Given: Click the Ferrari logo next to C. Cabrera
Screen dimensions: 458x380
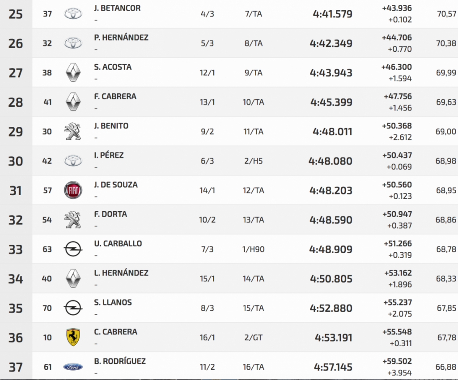Looking at the screenshot, I should 73,338.
